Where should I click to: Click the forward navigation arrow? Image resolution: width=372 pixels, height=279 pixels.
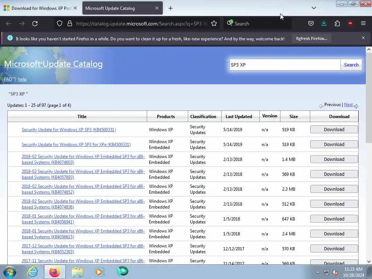(22, 24)
